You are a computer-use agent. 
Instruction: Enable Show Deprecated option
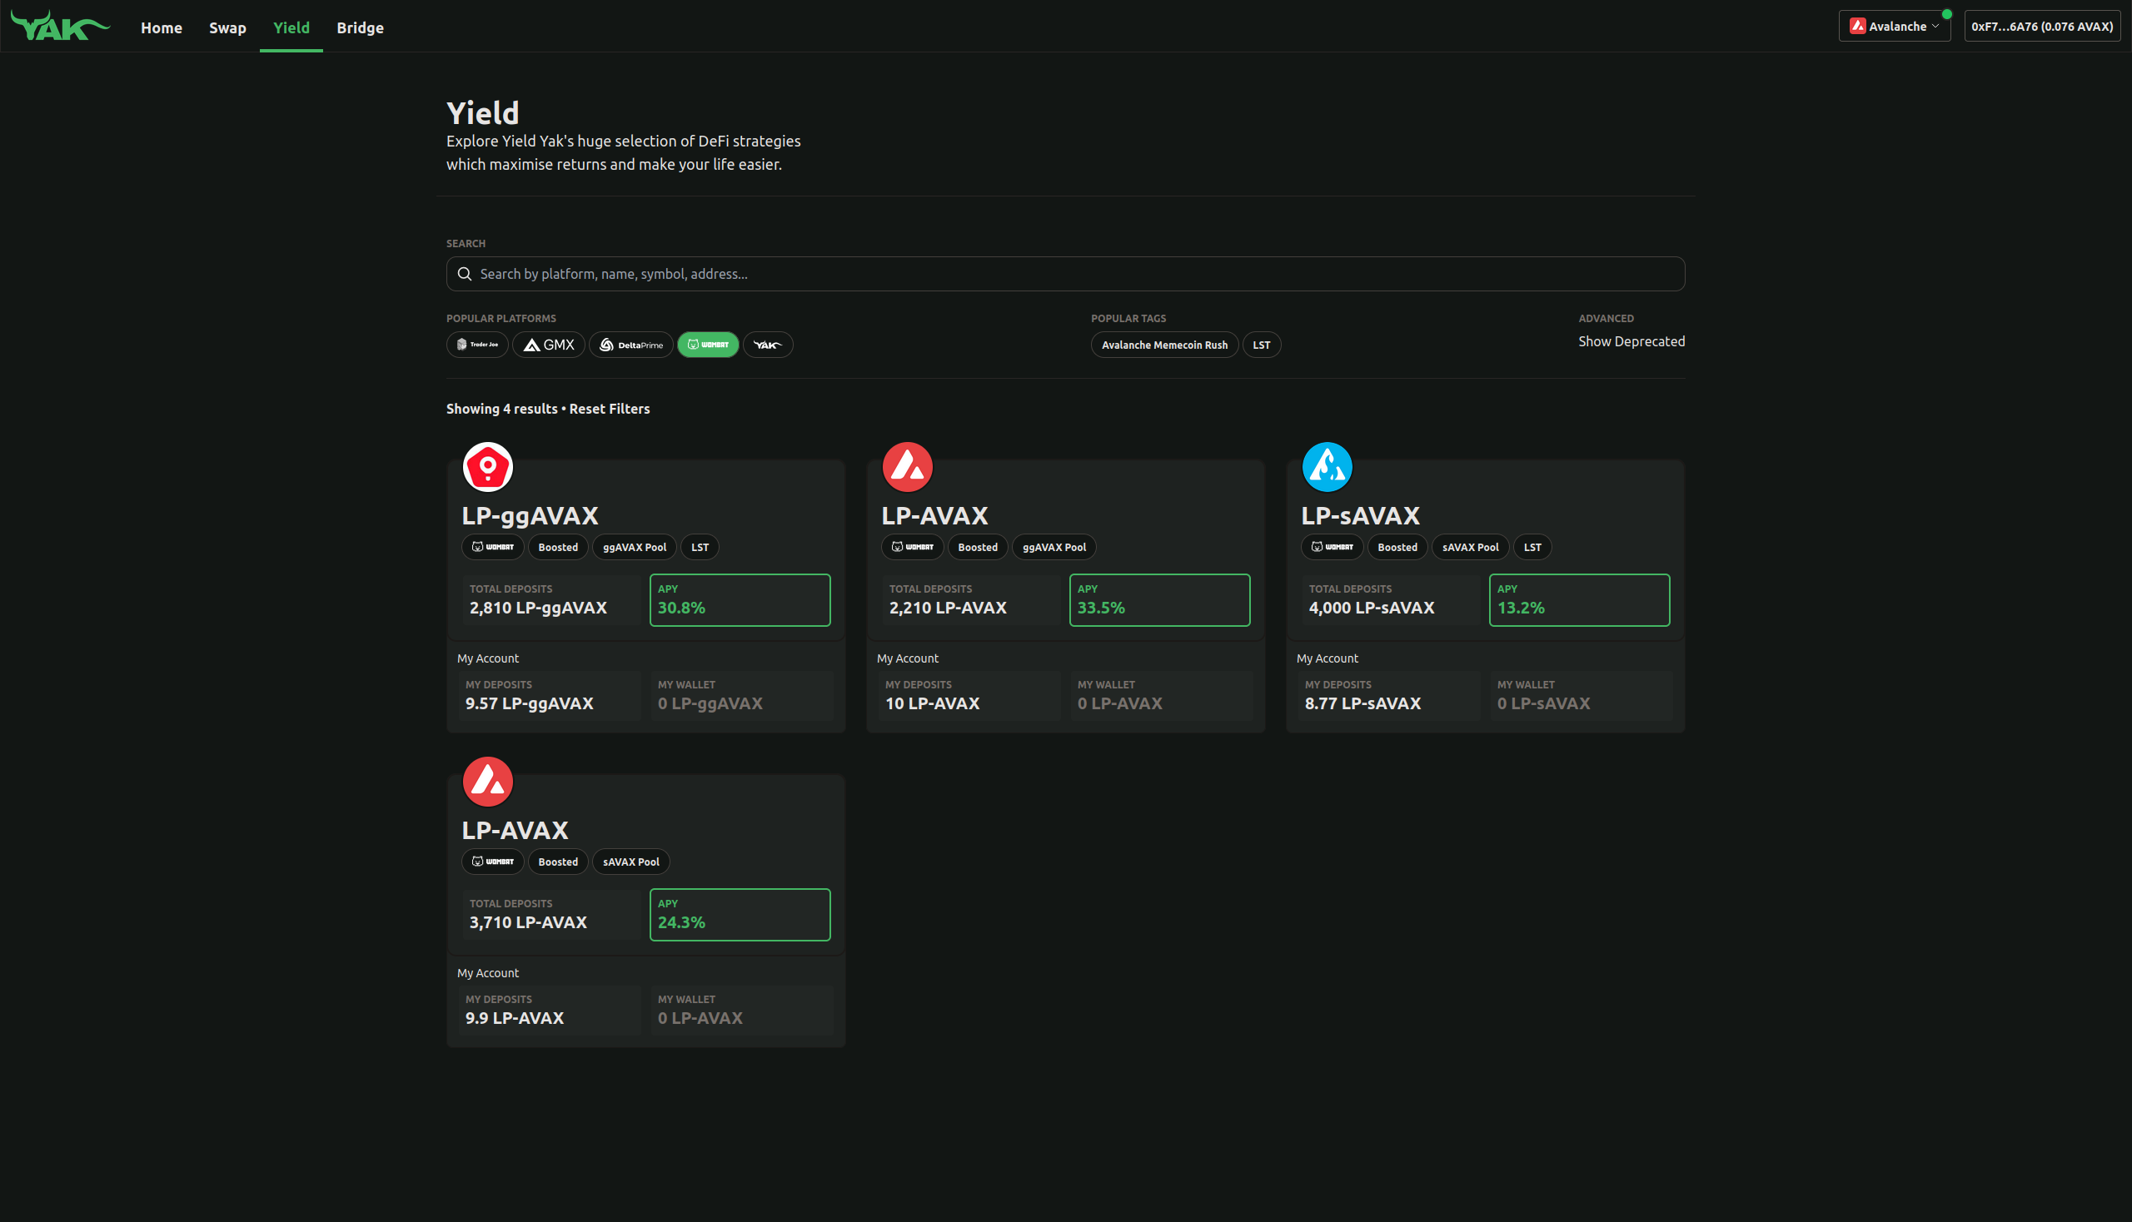click(x=1631, y=341)
